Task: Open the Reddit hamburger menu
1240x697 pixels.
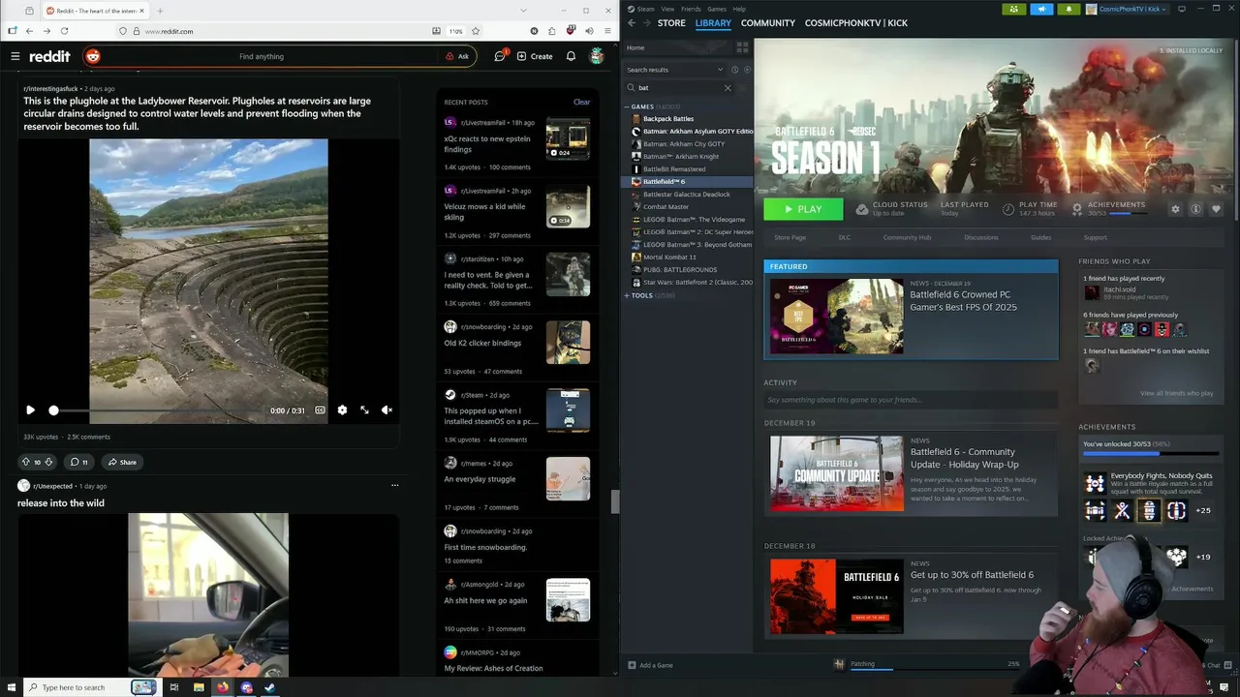Action: 15,56
